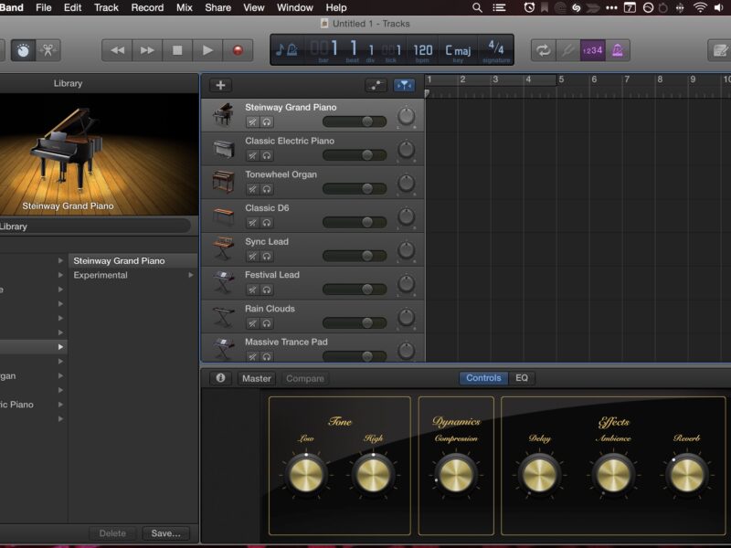Viewport: 731px width, 548px height.
Task: Solo the Classic Electric Piano track
Action: (x=267, y=155)
